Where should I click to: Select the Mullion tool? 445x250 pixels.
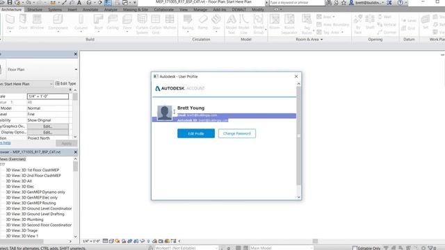(170, 22)
